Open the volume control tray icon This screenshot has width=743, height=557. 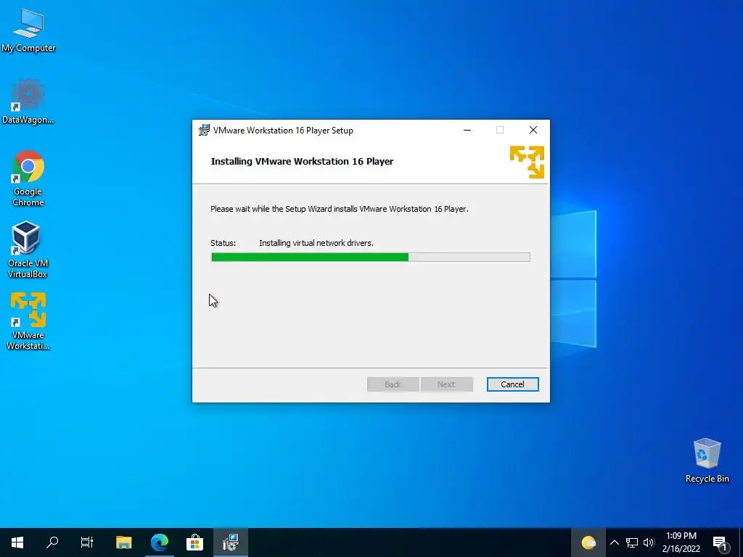tap(649, 542)
